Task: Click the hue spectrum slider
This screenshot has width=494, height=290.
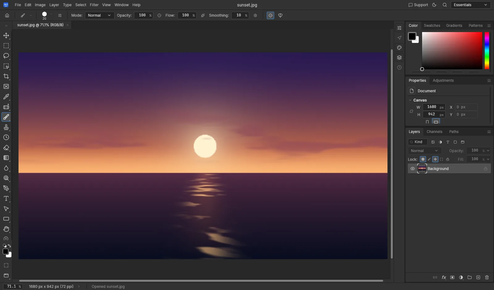Action: pyautogui.click(x=487, y=51)
